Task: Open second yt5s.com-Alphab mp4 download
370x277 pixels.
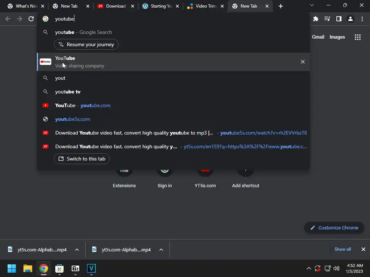Action: pos(122,250)
